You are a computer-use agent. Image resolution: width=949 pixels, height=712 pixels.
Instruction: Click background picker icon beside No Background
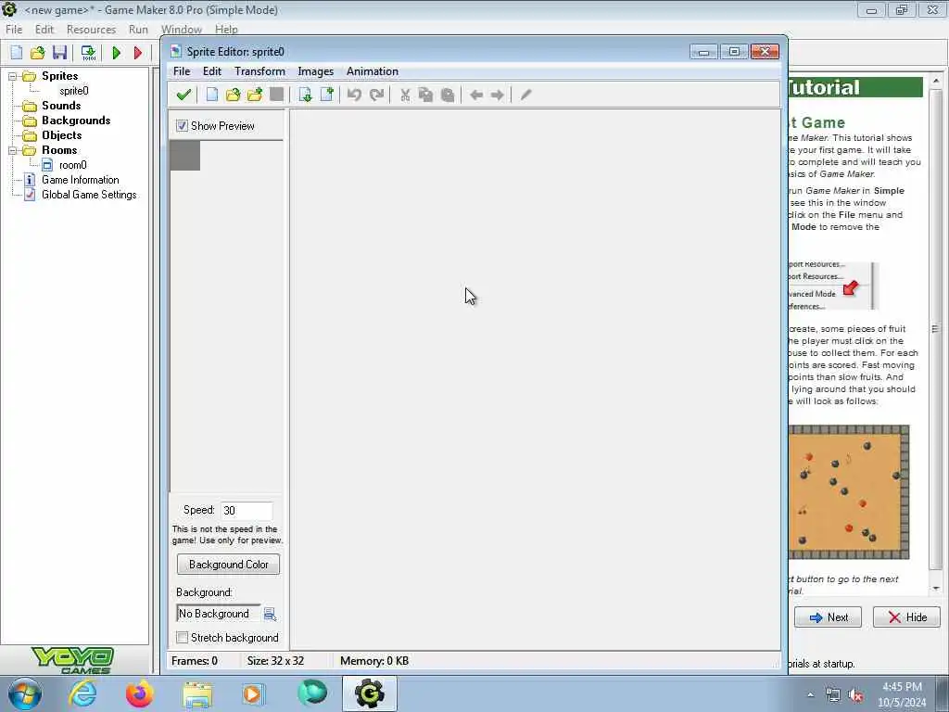click(x=270, y=614)
